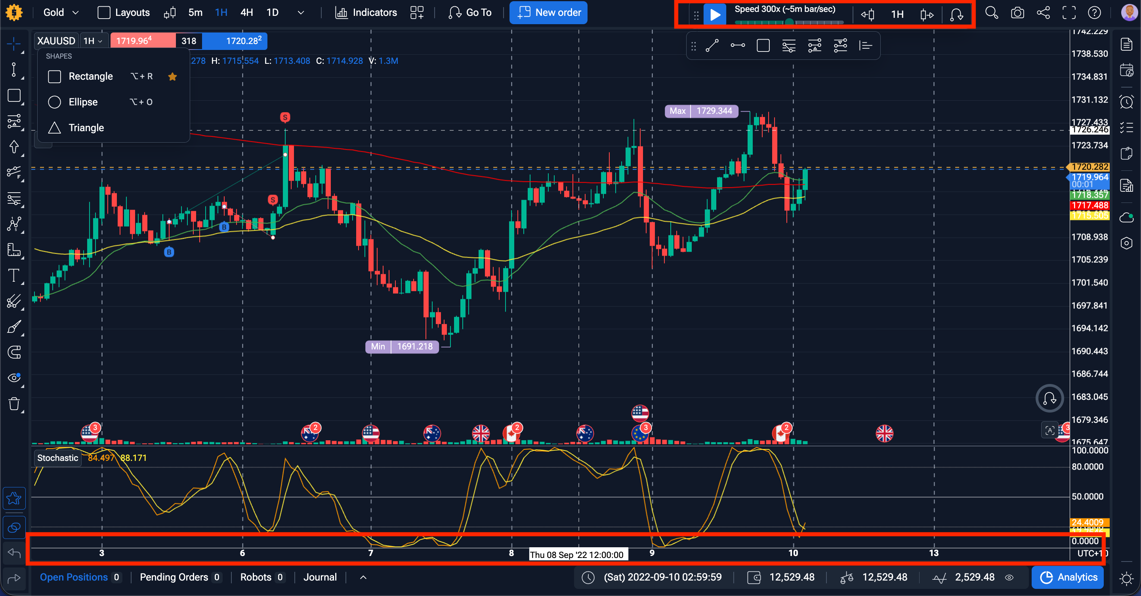Expand the Gold symbol dropdown
This screenshot has width=1141, height=596.
point(61,12)
